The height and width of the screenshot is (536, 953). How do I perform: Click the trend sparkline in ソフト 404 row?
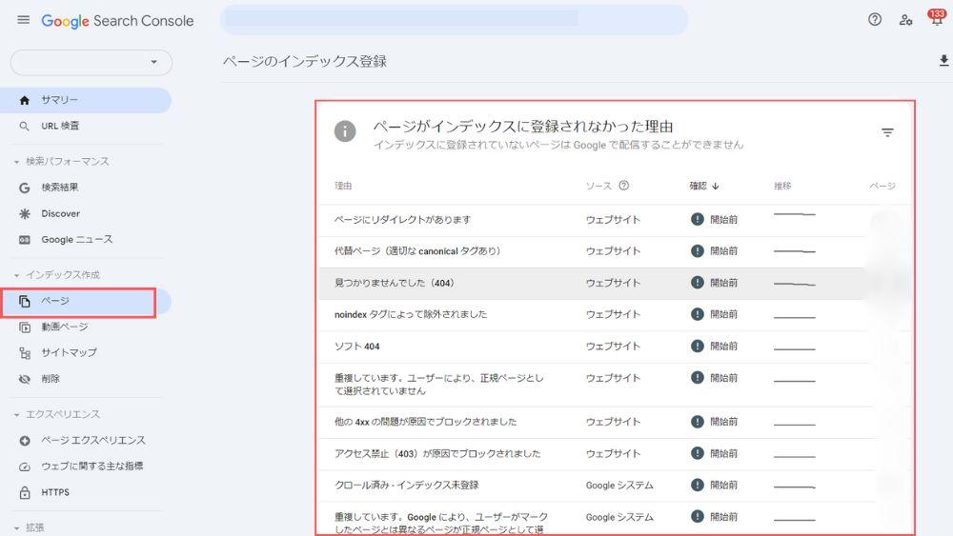(x=795, y=349)
